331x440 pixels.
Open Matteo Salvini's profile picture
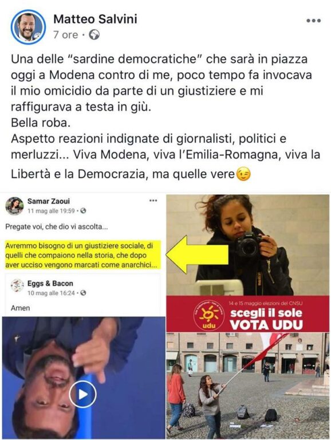point(28,27)
